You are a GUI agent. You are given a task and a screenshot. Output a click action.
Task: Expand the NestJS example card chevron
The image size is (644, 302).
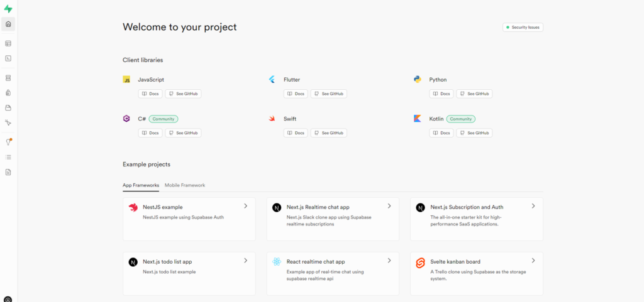pyautogui.click(x=245, y=206)
